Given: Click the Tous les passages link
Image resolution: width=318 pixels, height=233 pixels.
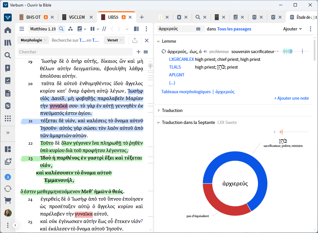Looking at the screenshot, I should pyautogui.click(x=234, y=29).
